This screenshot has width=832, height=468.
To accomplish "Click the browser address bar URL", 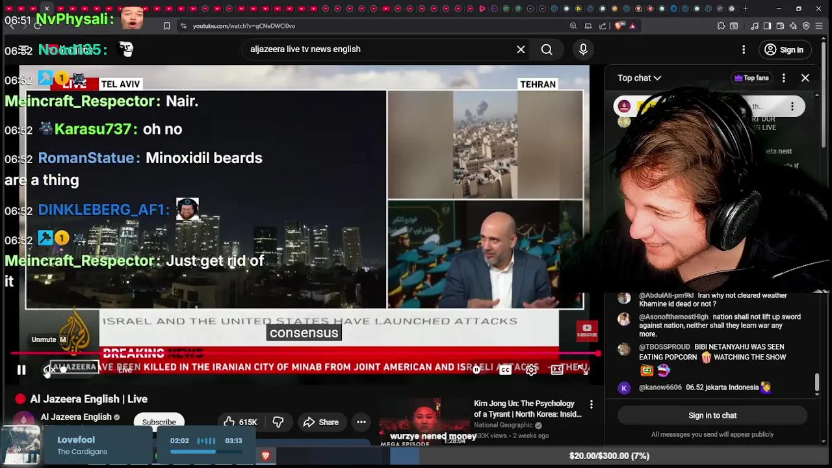I will point(244,26).
